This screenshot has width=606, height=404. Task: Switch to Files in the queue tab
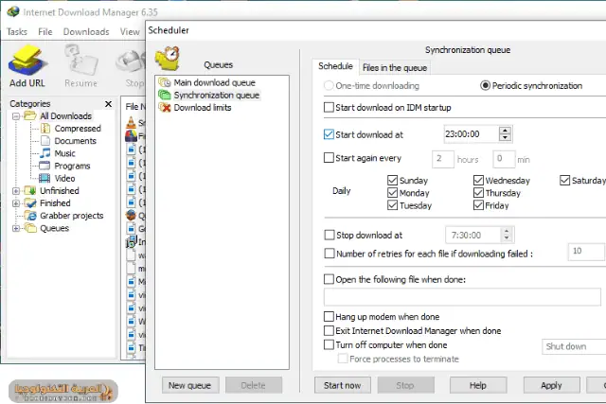395,67
